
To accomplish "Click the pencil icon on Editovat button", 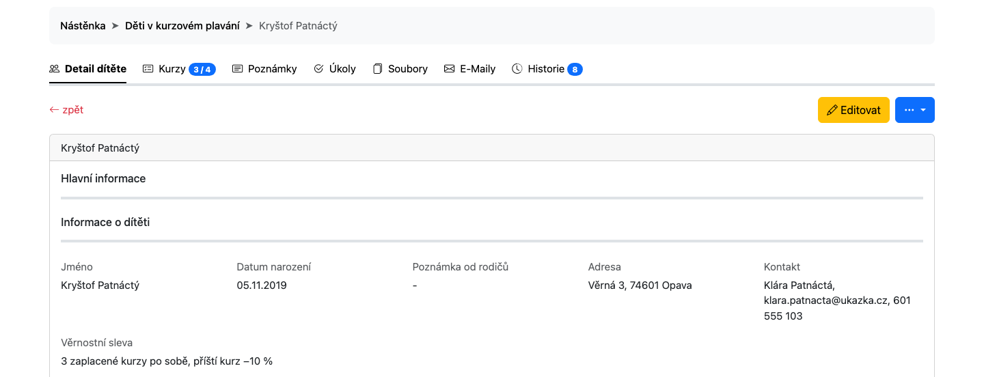I will pyautogui.click(x=832, y=110).
